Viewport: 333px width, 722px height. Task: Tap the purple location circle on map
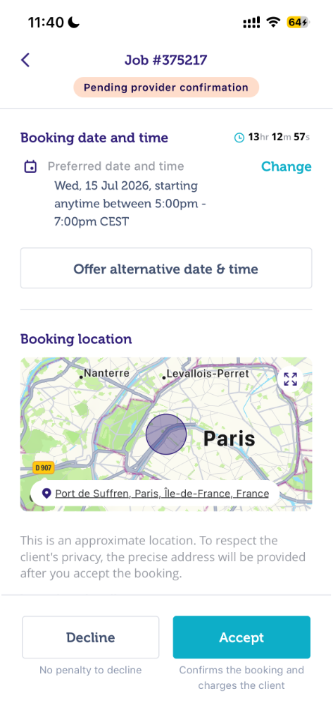click(166, 434)
